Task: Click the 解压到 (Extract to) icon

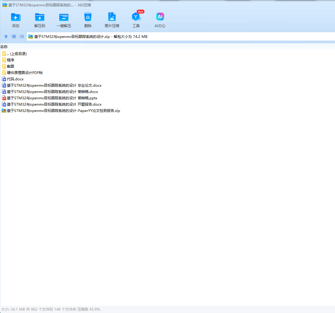Action: pos(39,17)
